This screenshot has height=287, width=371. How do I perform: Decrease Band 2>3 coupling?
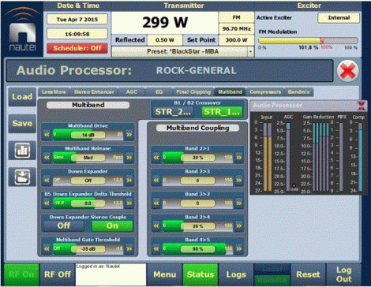(x=156, y=181)
